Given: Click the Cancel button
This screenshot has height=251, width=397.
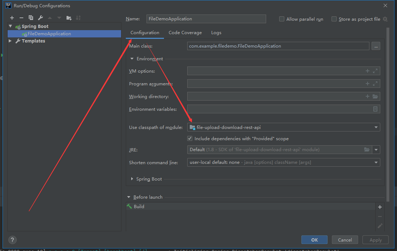Looking at the screenshot, I should (x=345, y=240).
